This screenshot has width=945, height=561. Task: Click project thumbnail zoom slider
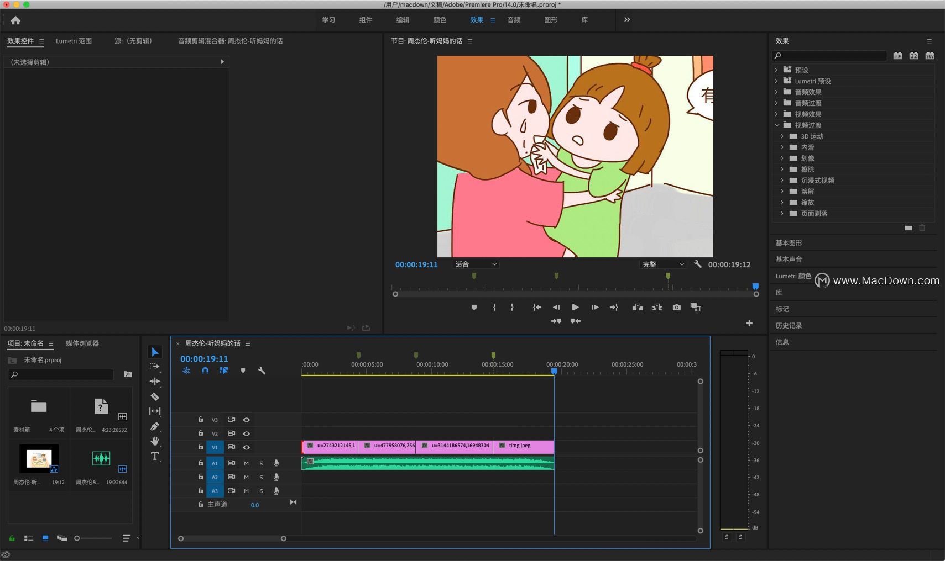(x=93, y=538)
